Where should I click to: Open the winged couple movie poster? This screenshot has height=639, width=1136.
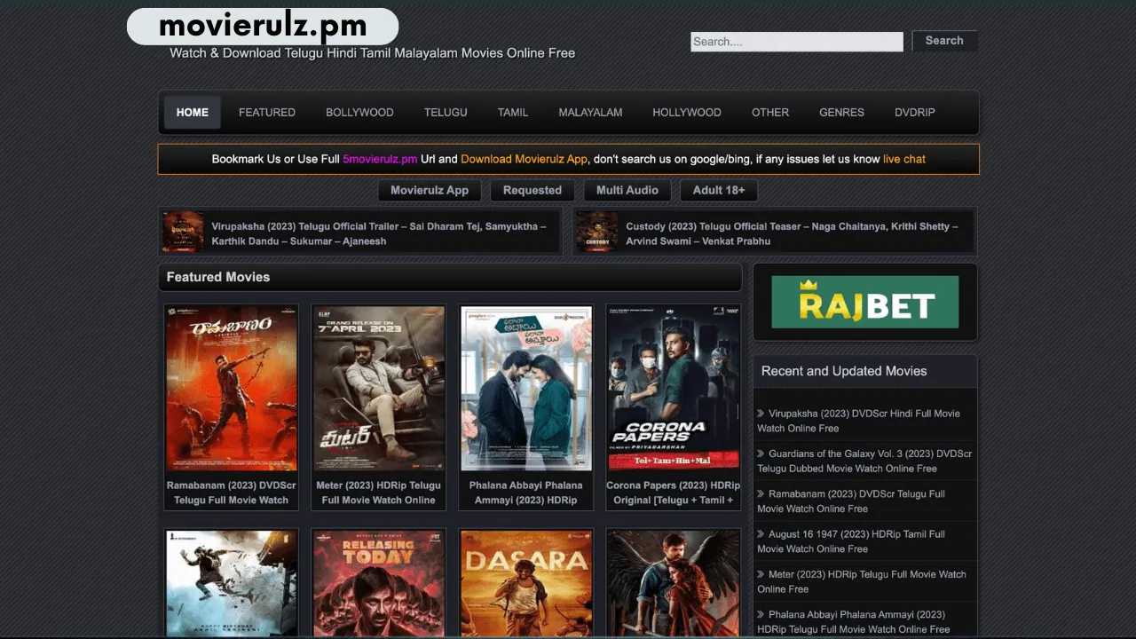click(x=674, y=583)
